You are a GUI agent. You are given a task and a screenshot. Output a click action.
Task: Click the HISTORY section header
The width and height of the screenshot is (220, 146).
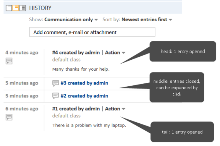[x=40, y=8]
